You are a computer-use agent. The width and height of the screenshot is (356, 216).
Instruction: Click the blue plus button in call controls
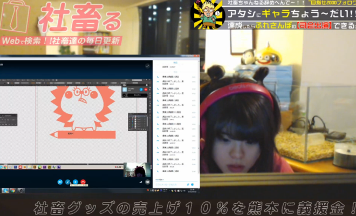(76, 181)
